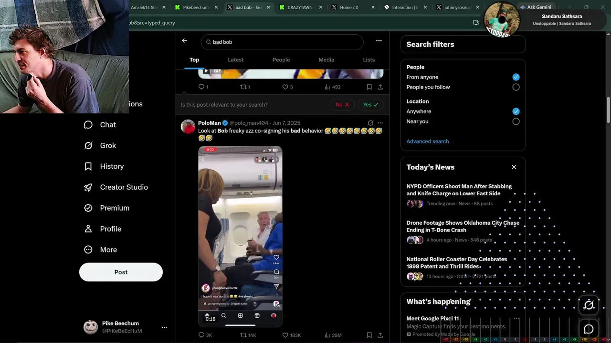
Task: Open Premium from the left sidebar
Action: (x=107, y=208)
